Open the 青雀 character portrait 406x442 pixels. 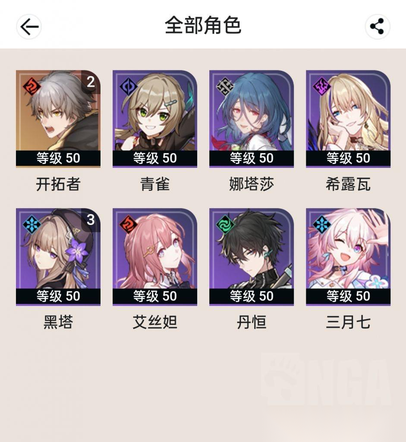(x=155, y=119)
